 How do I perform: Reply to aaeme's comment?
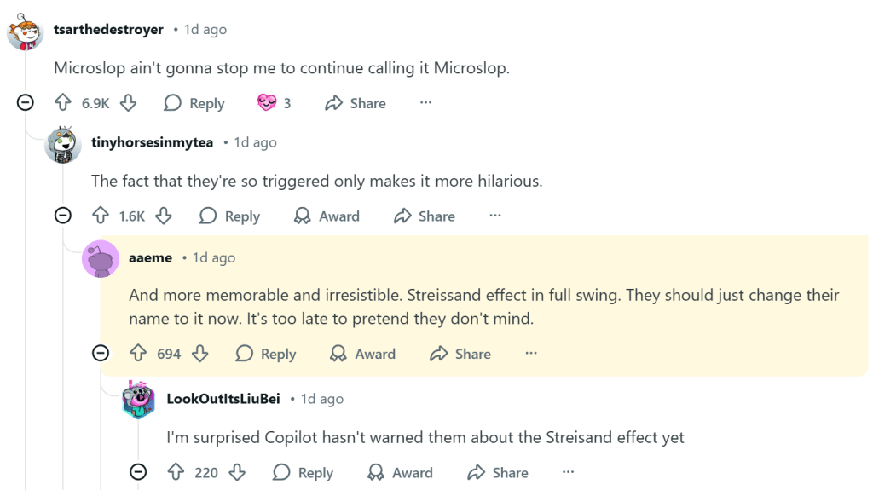coord(266,354)
